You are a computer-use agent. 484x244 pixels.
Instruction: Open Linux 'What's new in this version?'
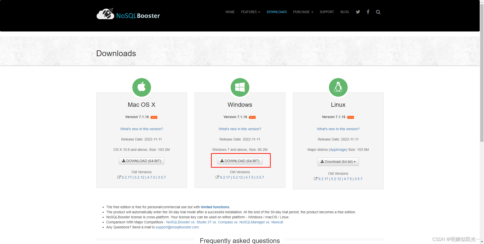click(x=338, y=129)
